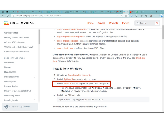164x123 pixels.
Task: Expand Processing blocks sidebar section
Action: tap(35, 96)
